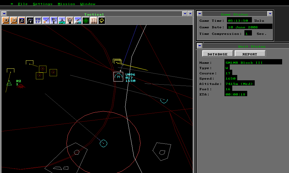Open the File menu
The image size is (289, 173).
click(22, 4)
